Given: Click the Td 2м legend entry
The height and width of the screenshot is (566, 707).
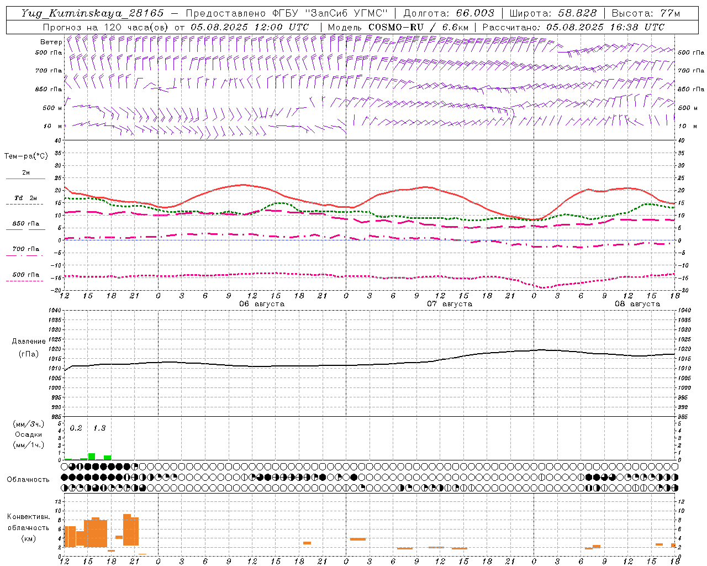Looking at the screenshot, I should click(25, 198).
